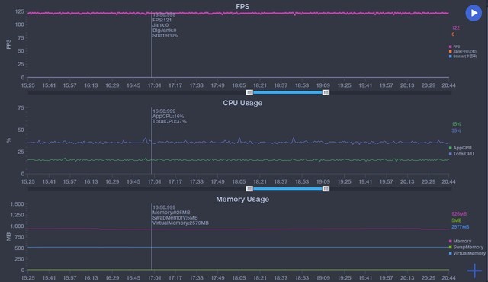The width and height of the screenshot is (488, 282).
Task: Click the right range handle under the CPU Usage chart
Action: [326, 189]
